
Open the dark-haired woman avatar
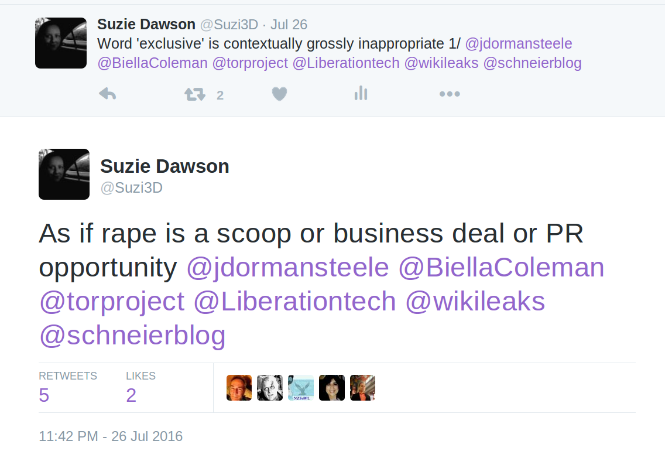click(x=332, y=388)
